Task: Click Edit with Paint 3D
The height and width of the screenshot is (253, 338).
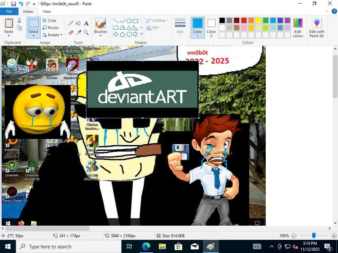Action: tap(317, 28)
